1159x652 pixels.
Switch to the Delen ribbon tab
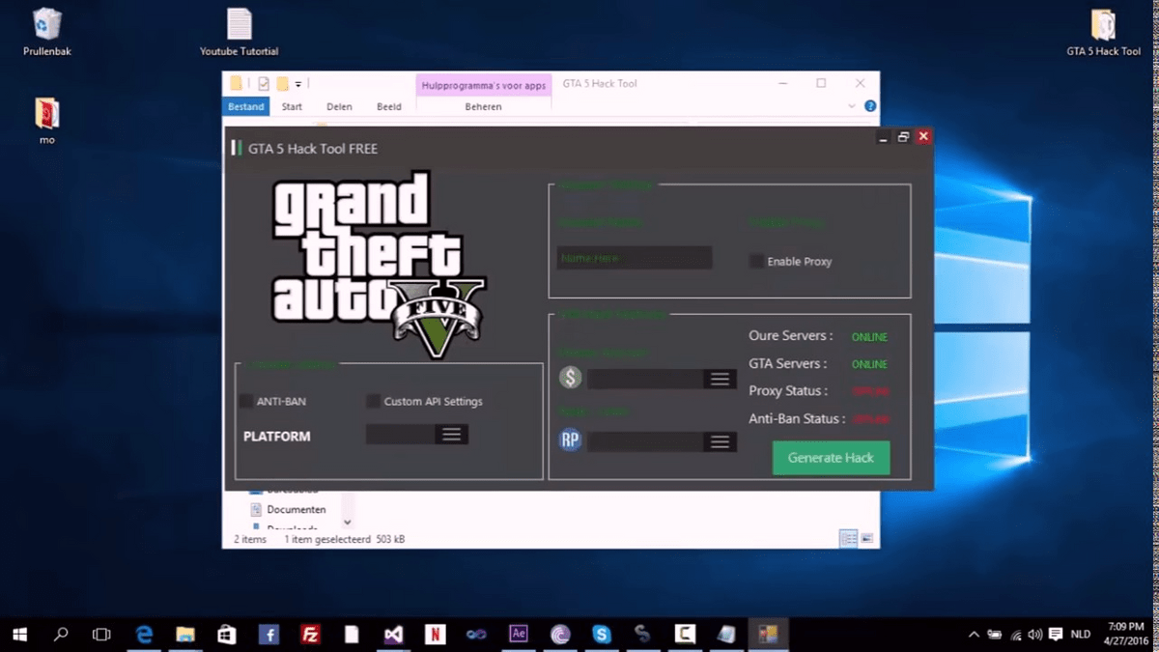339,106
